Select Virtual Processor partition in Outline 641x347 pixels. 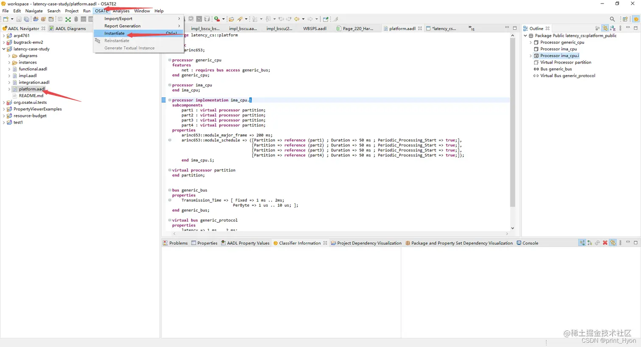tap(566, 62)
